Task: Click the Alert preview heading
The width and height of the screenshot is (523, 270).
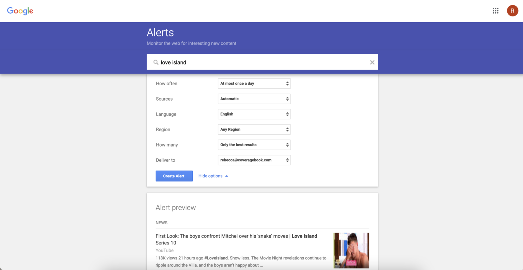Action: tap(176, 208)
